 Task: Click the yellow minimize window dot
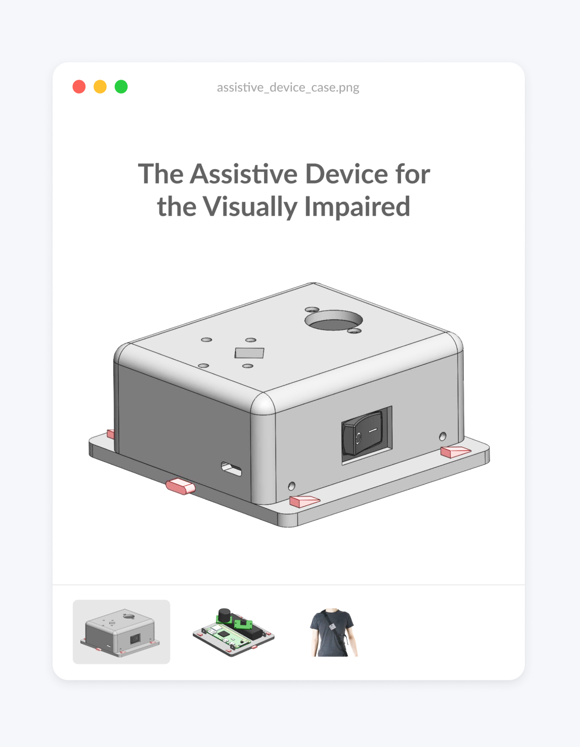pyautogui.click(x=100, y=87)
